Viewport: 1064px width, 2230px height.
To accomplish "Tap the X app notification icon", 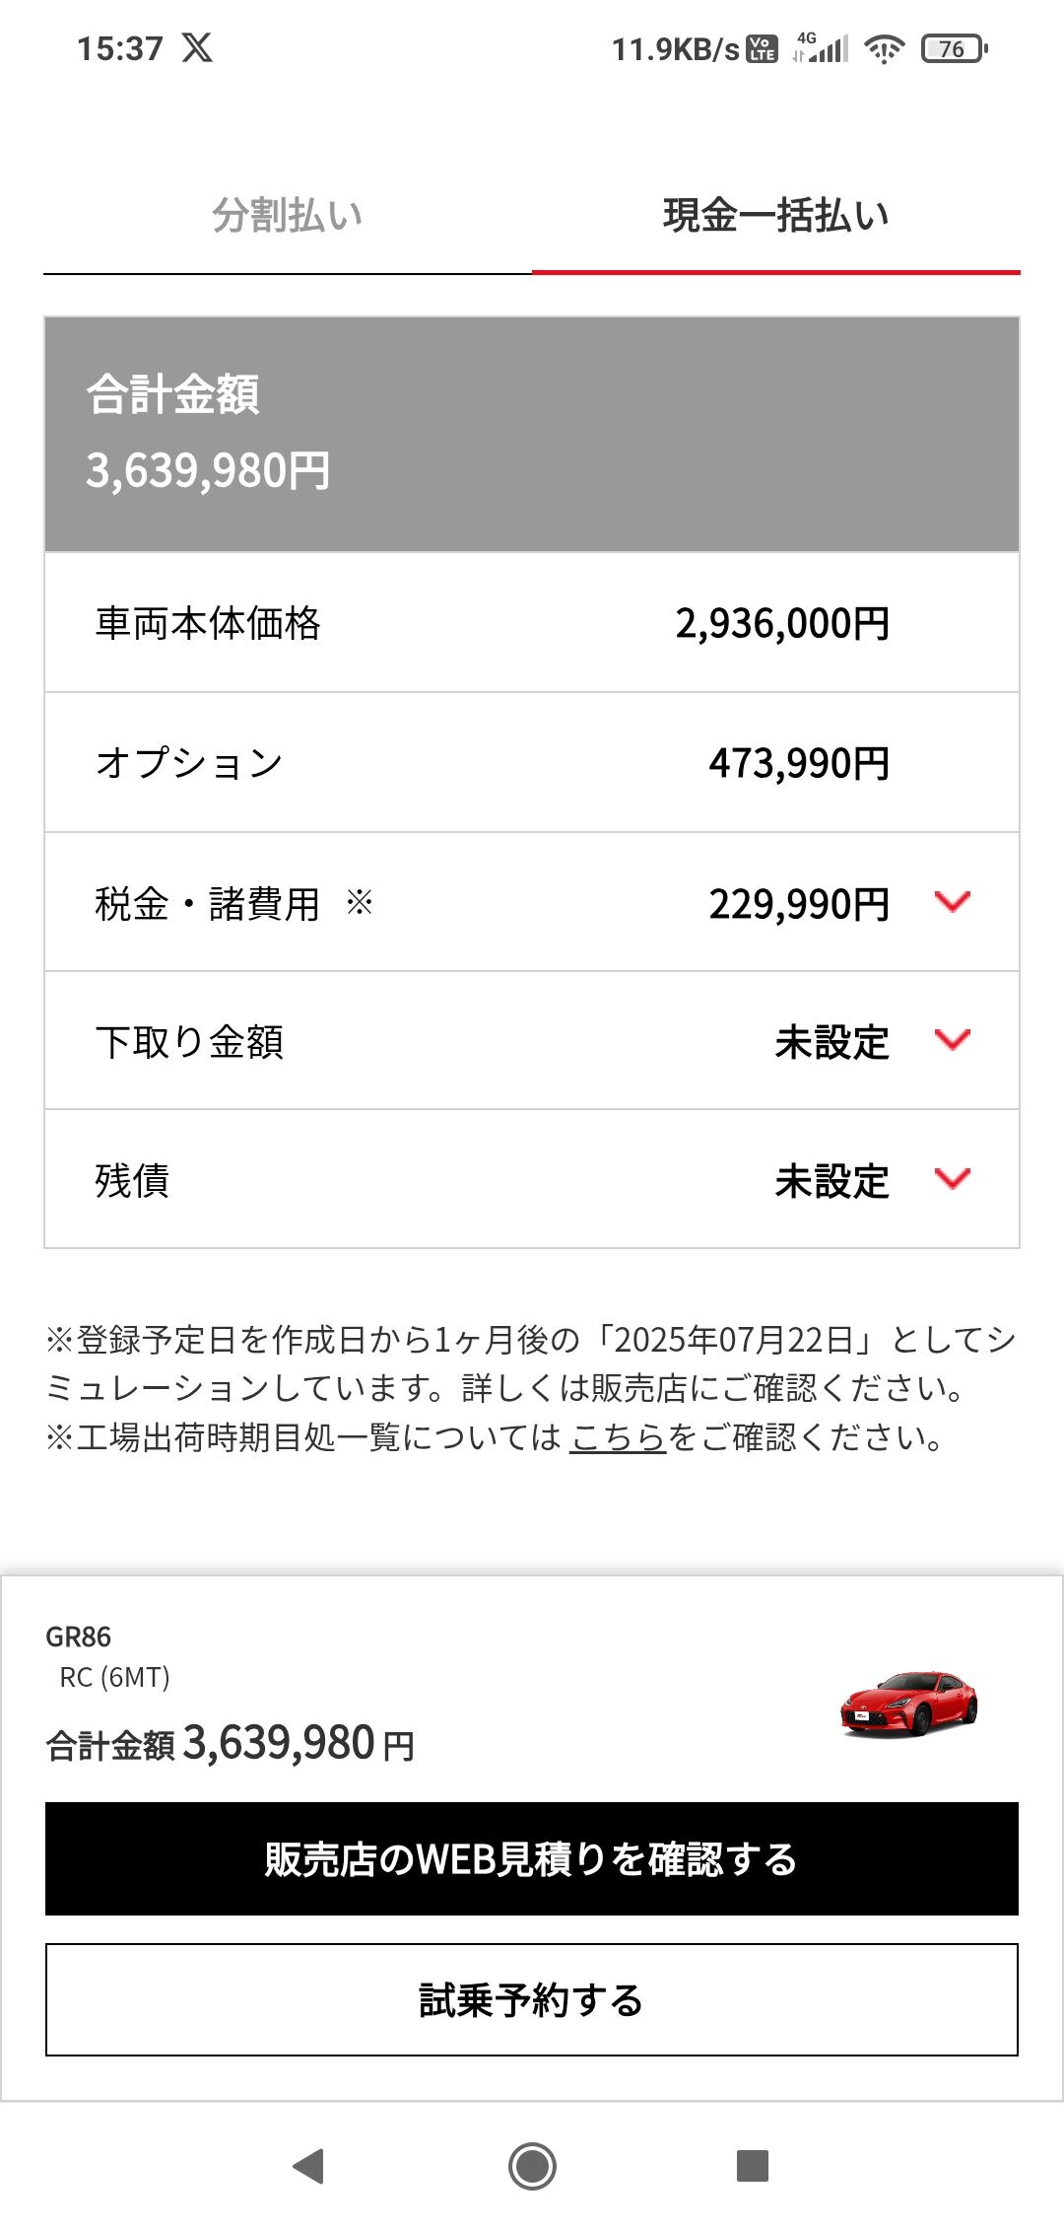I will (197, 47).
